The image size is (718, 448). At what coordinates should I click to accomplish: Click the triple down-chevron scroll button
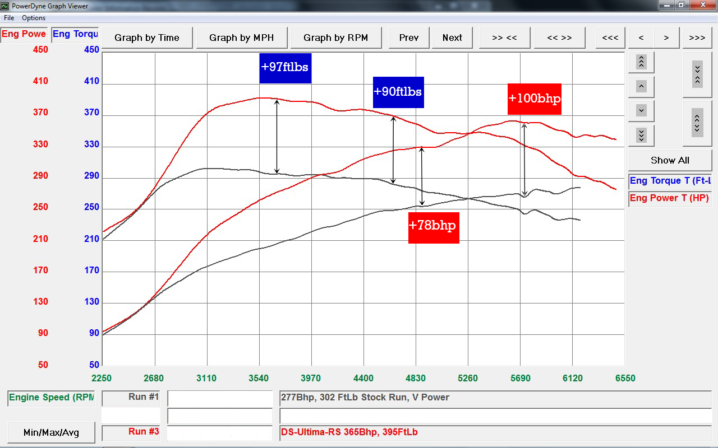[x=642, y=135]
